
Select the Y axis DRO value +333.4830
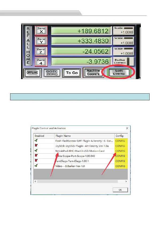pyautogui.click(x=81, y=41)
